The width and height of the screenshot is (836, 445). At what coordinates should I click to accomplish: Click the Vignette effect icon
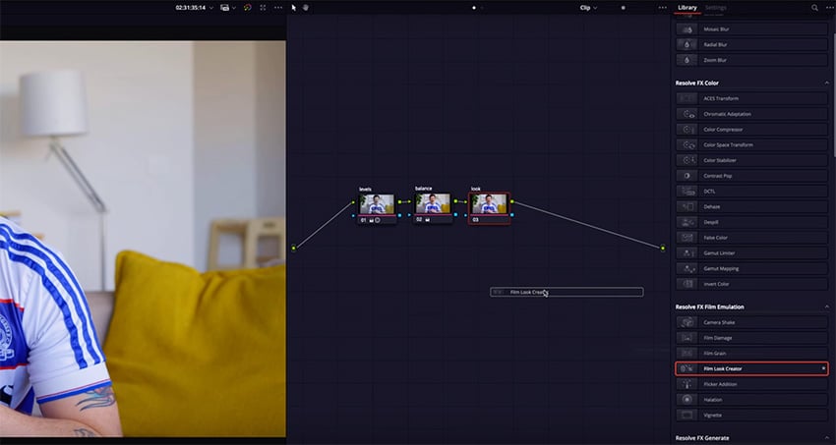pyautogui.click(x=687, y=416)
